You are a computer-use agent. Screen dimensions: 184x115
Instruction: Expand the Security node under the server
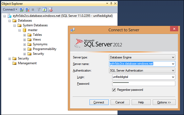[x=10, y=58]
